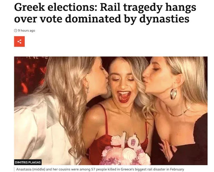Click the word 'February' in the caption

tap(178, 169)
